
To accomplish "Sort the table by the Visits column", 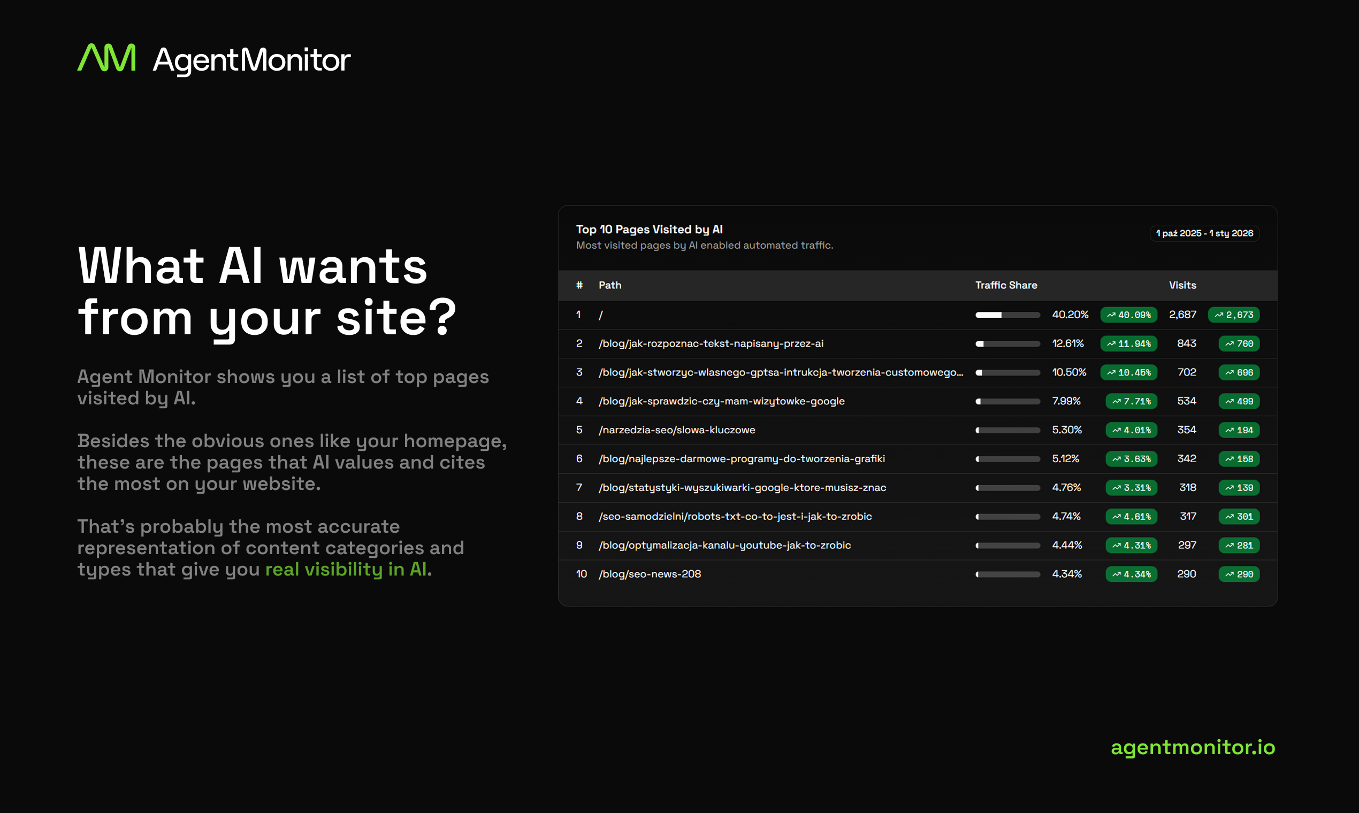I will point(1182,285).
